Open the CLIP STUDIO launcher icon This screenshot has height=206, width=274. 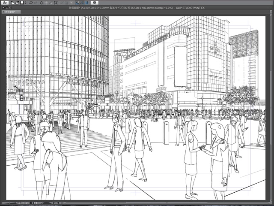(5, 3)
